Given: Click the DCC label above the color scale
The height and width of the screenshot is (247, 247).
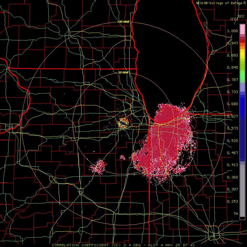Looking at the screenshot, I should (x=241, y=16).
